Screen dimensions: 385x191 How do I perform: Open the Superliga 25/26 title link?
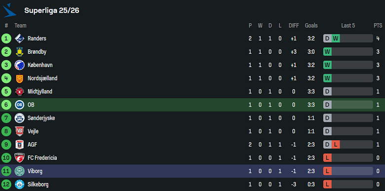click(x=51, y=10)
